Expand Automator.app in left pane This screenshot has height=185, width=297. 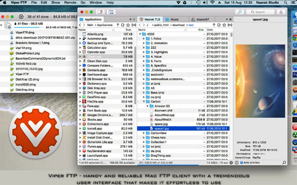pyautogui.click(x=80, y=39)
